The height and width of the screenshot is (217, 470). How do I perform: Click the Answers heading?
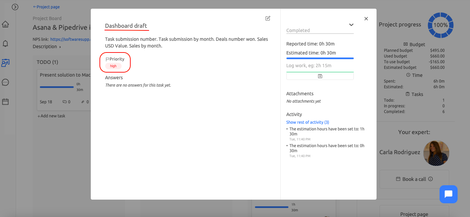point(114,78)
